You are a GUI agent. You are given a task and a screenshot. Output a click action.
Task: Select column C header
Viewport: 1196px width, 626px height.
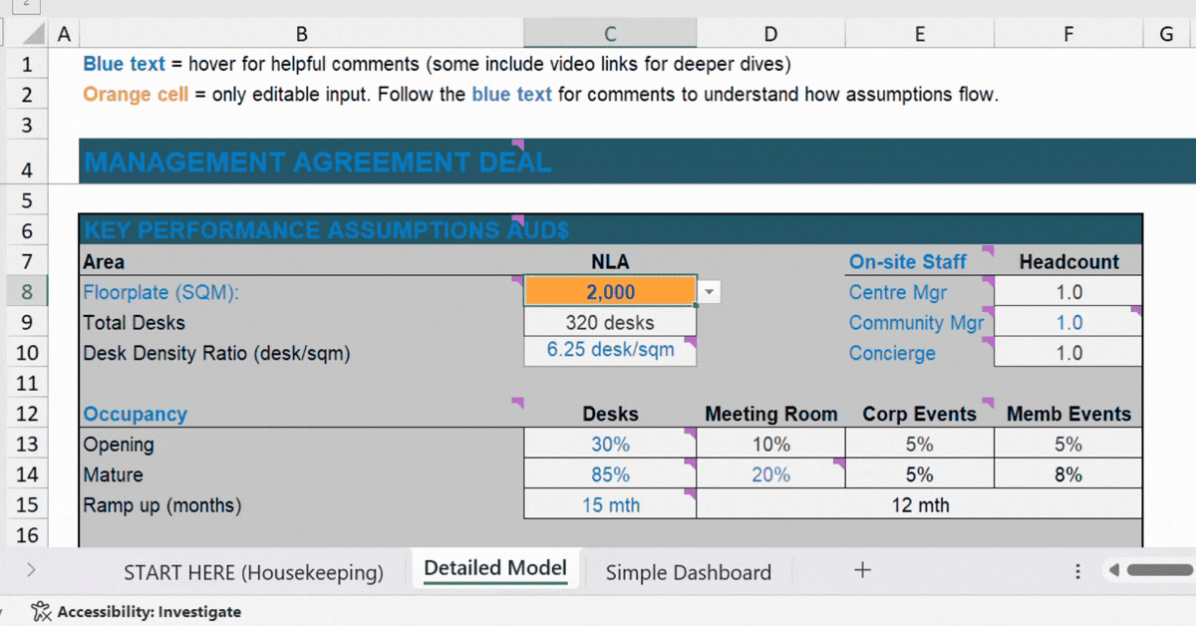(x=609, y=34)
